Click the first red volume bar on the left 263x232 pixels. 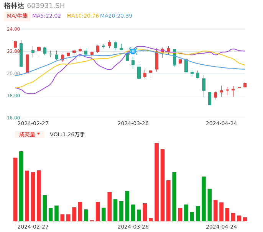[15, 189]
